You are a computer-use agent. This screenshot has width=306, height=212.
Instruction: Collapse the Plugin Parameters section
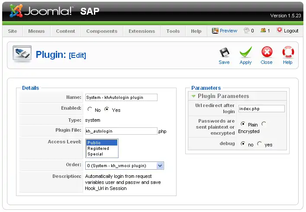click(194, 96)
